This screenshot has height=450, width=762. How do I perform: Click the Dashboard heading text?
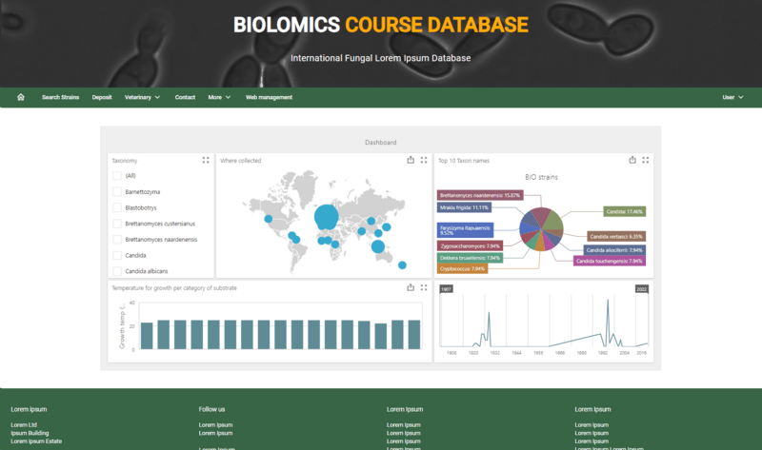coord(380,143)
